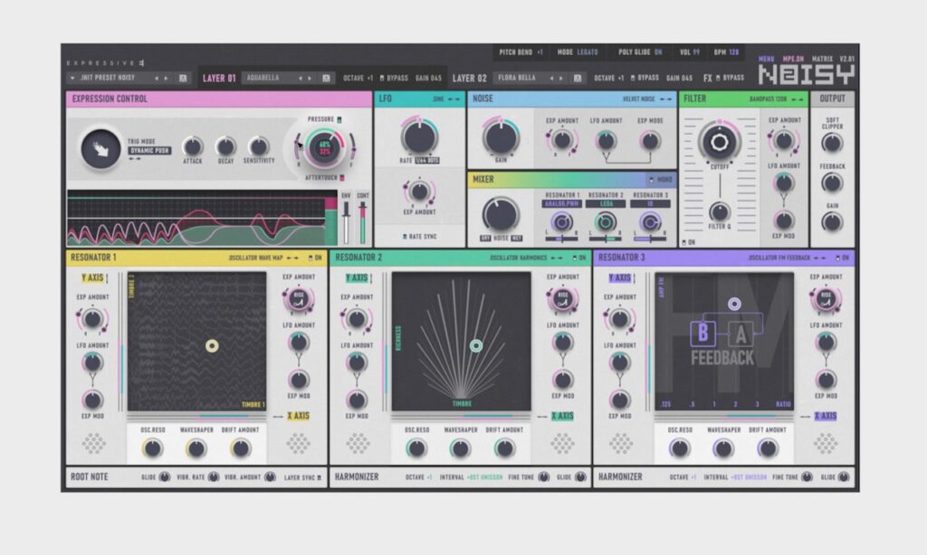Image resolution: width=927 pixels, height=555 pixels.
Task: Click dot-grid icon under Resonator 3 left EXP Mod
Action: pyautogui.click(x=621, y=444)
